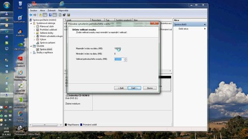Click the Další akce entry in Akce pane
248x139 pixels.
coord(183,29)
